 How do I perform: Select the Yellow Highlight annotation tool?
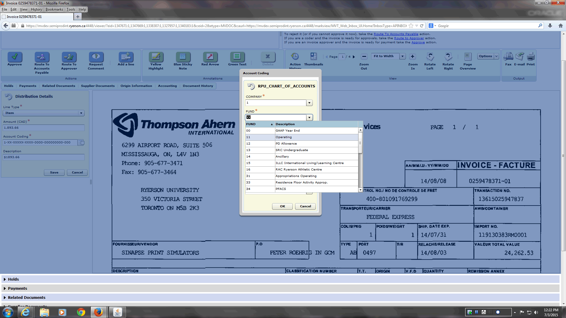click(x=156, y=57)
